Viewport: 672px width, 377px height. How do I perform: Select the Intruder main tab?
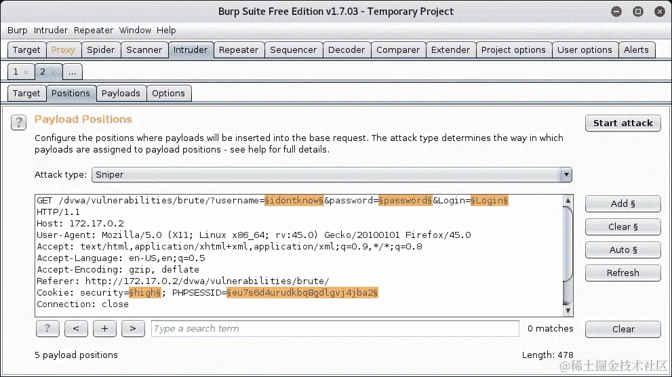pos(191,49)
